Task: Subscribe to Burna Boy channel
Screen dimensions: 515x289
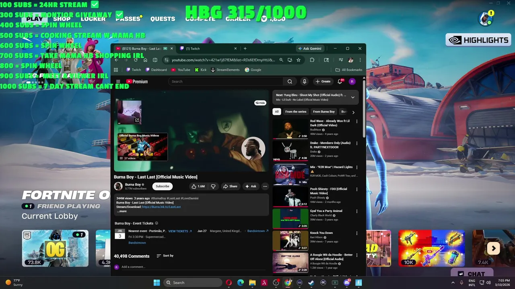Action: (x=163, y=186)
